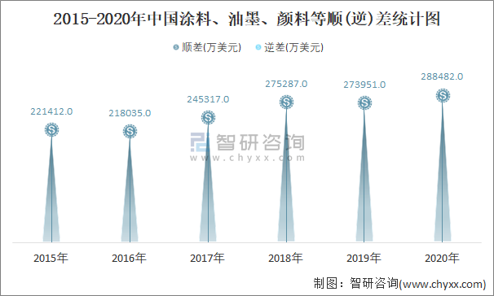Toggle the 顺差(万美元) legend label
This screenshot has width=494, height=296.
pos(211,47)
